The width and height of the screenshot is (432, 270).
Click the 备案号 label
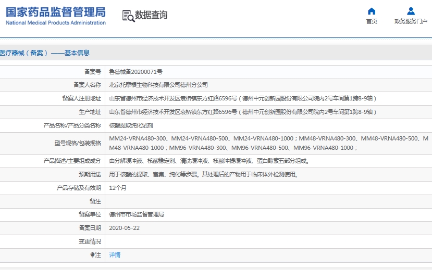point(93,72)
